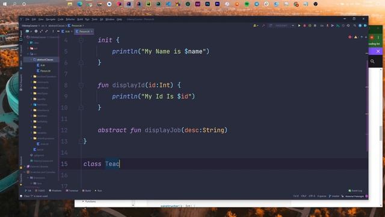The image size is (385, 217).
Task: Click line number 15 in gutter
Action: pos(64,164)
